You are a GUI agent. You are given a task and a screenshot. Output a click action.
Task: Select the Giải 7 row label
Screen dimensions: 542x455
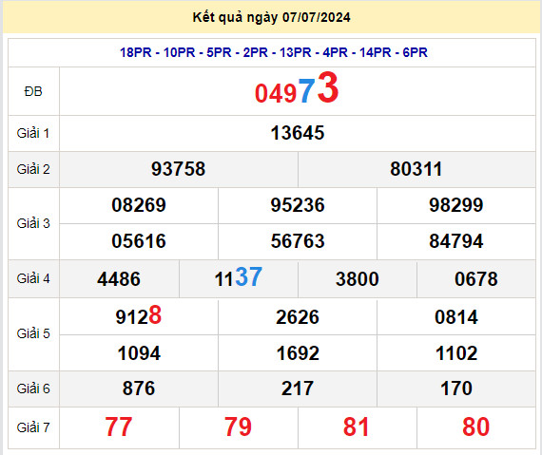(x=33, y=427)
